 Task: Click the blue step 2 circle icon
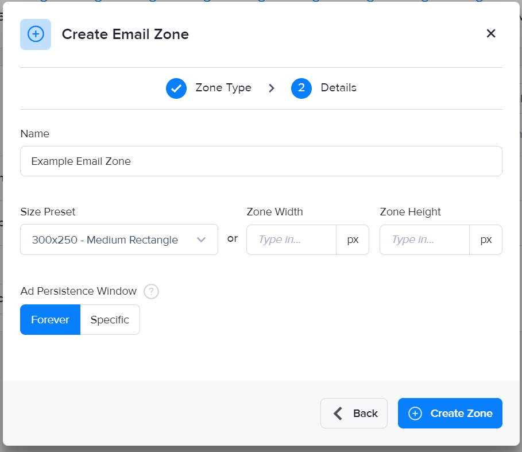301,88
